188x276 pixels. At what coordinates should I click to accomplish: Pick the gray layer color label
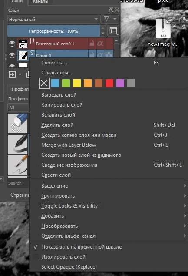[131, 83]
